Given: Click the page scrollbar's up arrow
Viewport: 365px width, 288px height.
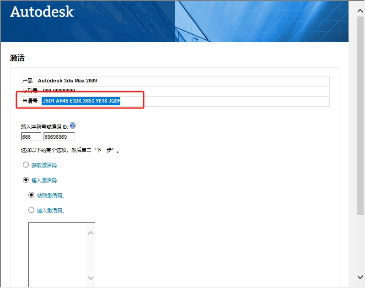Looking at the screenshot, I should click(360, 5).
